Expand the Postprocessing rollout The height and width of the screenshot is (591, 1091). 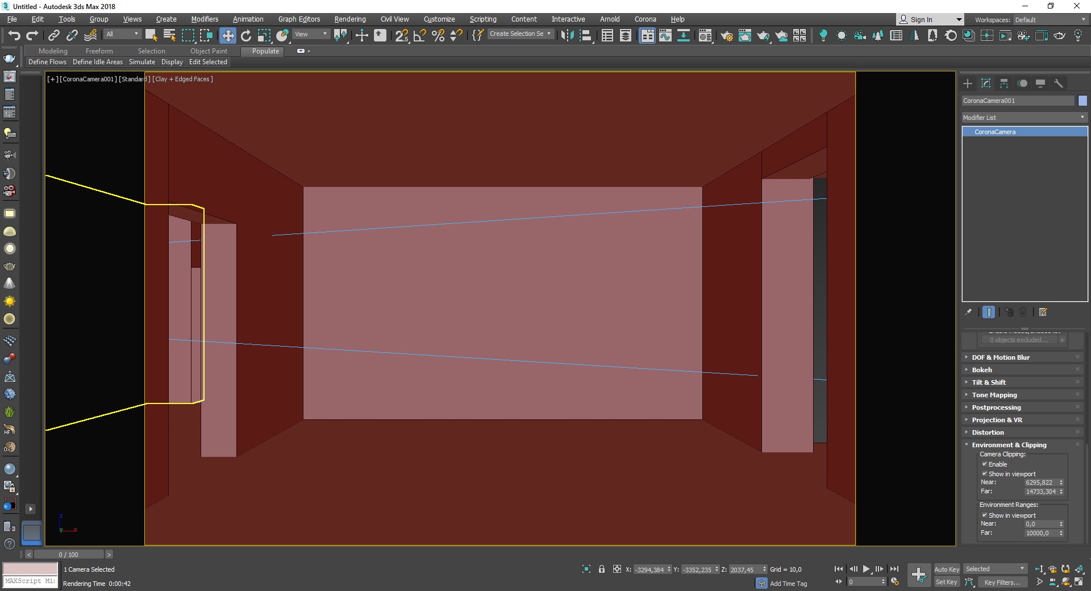(1023, 407)
